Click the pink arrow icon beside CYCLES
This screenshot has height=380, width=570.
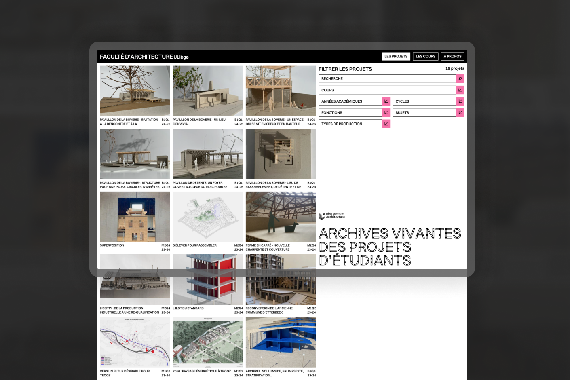(460, 101)
